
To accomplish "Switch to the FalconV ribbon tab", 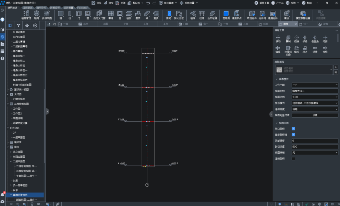I will [82, 8].
